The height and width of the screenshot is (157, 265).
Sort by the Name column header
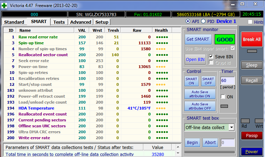(45, 30)
